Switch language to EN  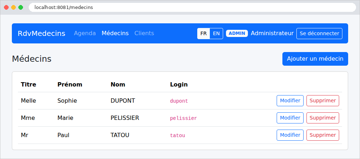coord(216,33)
